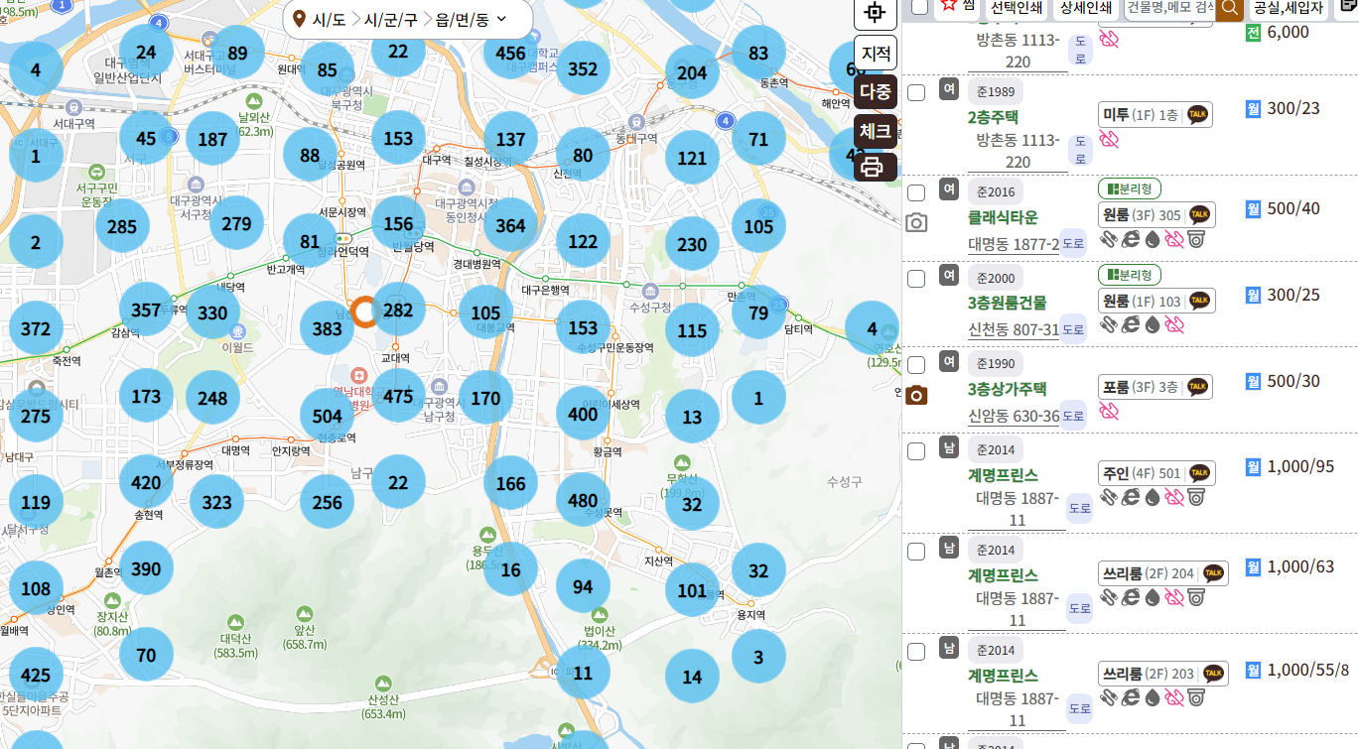Click water drop icon in 쓰리룸 203 row
This screenshot has width=1359, height=749.
pos(1152,698)
